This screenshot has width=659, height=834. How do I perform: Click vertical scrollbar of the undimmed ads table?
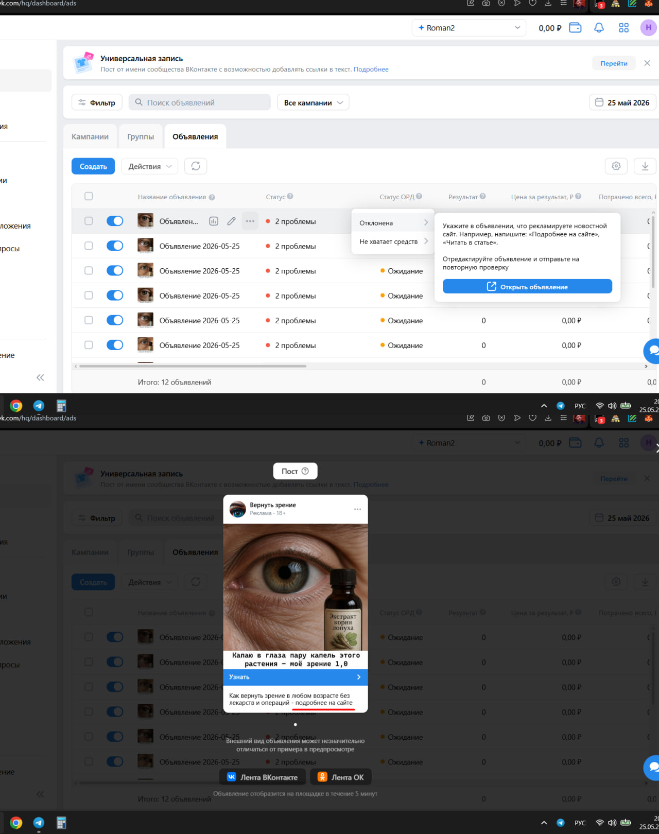click(x=653, y=252)
